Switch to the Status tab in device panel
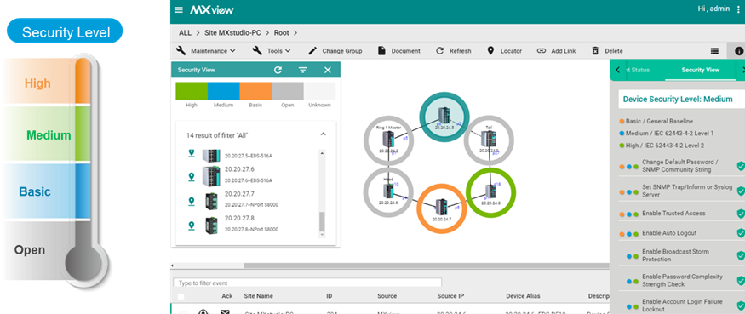Image resolution: width=745 pixels, height=314 pixels. [x=637, y=70]
